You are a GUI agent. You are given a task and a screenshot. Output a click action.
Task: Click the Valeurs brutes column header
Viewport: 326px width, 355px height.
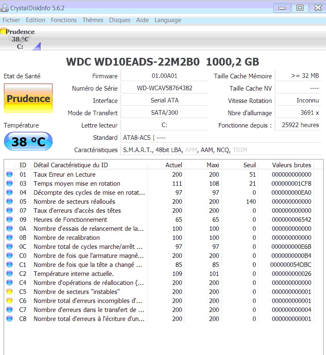coord(292,165)
